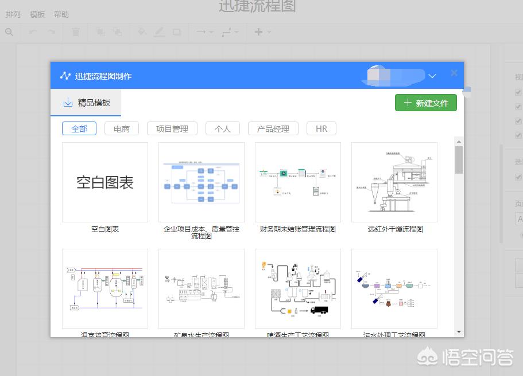523x376 pixels.
Task: Open the 温室培育流程图 template thumbnail
Action: click(105, 289)
